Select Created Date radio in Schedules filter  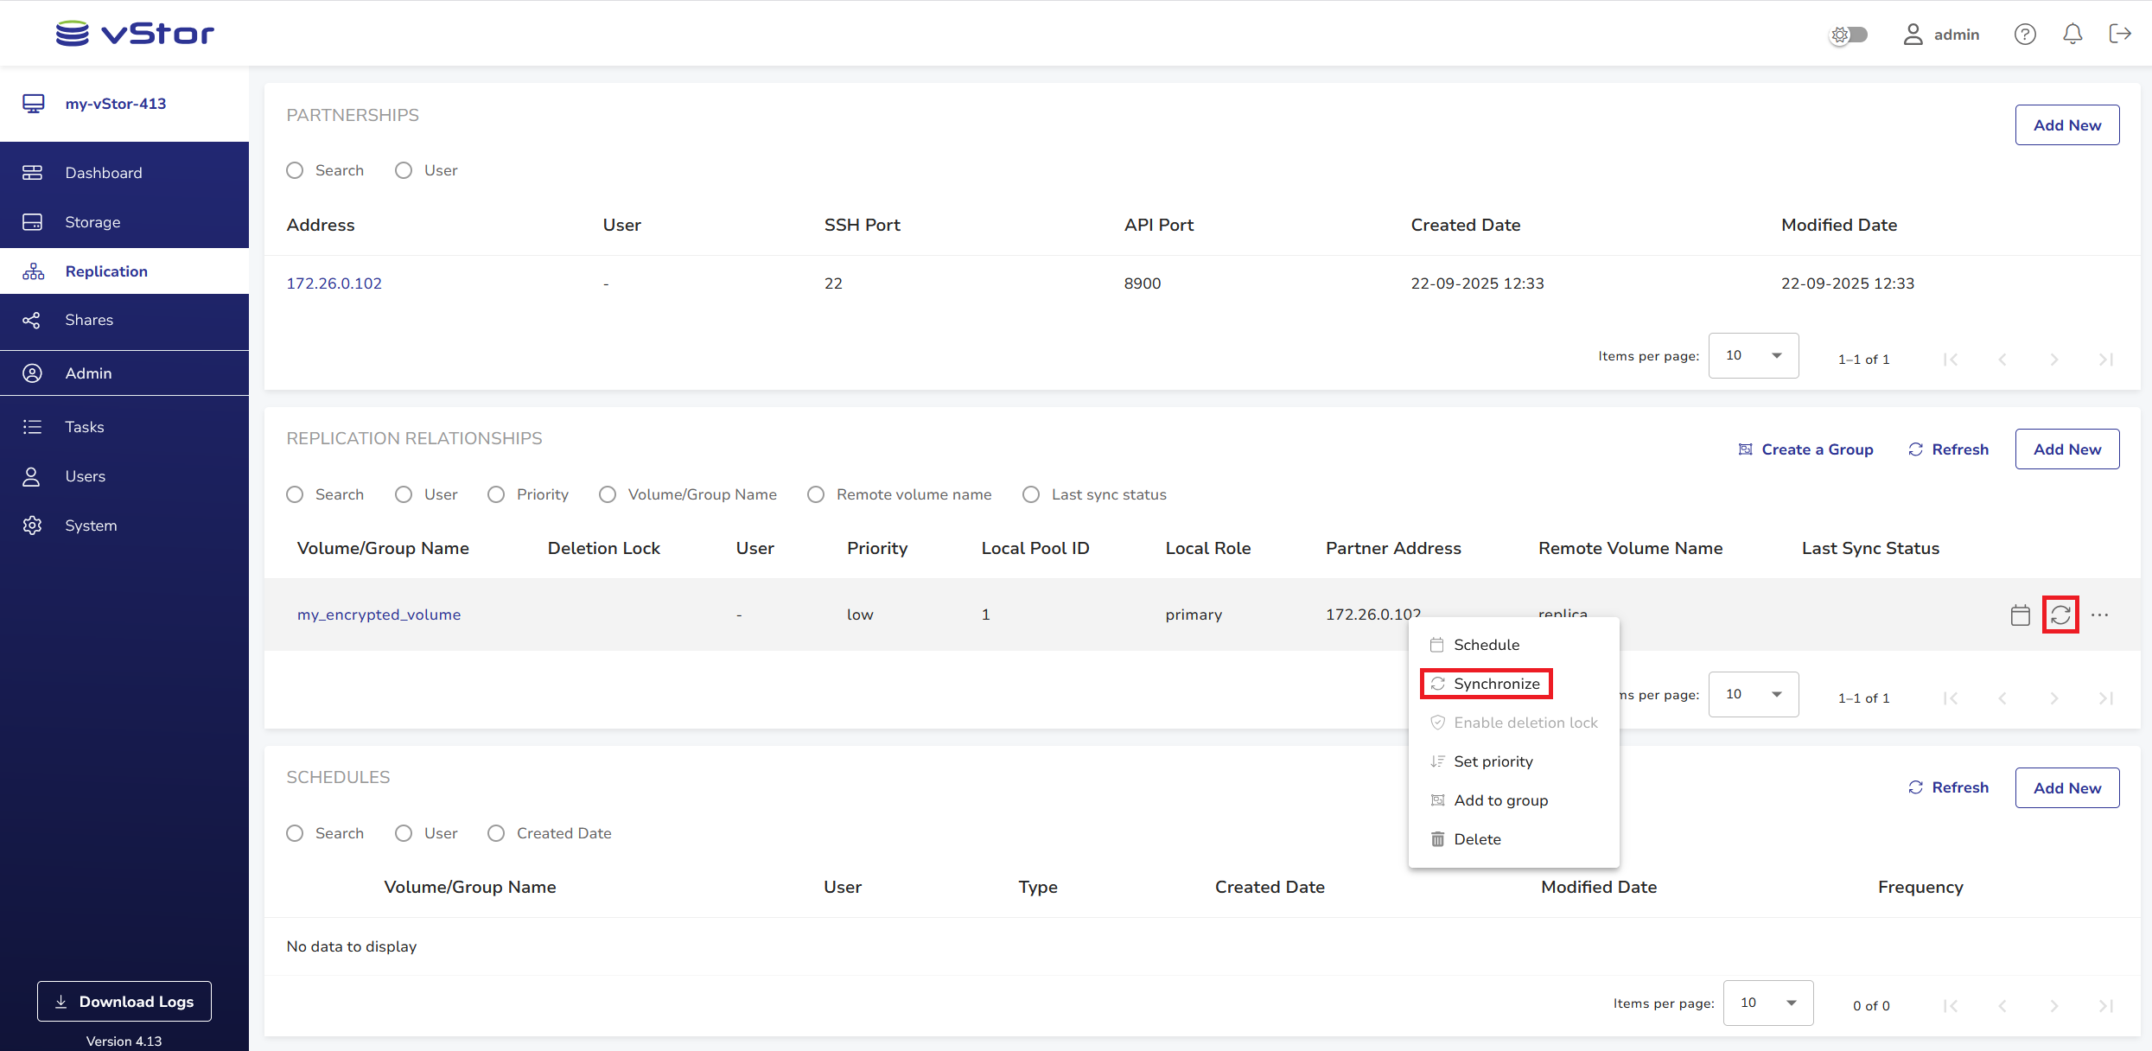pos(496,833)
